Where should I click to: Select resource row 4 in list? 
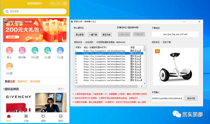tap(109, 59)
